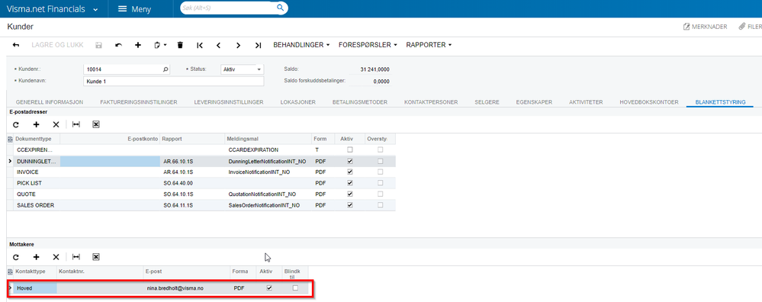Switch to the FAKTURERINGSINNSTILLINGER tab
762x302 pixels.
pyautogui.click(x=139, y=102)
